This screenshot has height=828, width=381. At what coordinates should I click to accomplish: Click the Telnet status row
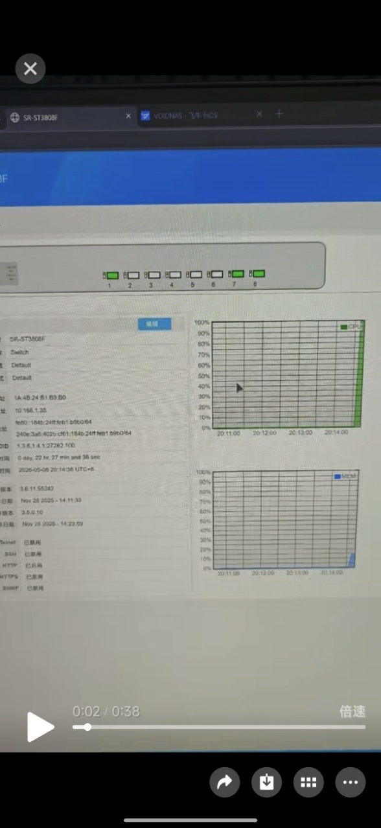(21, 542)
